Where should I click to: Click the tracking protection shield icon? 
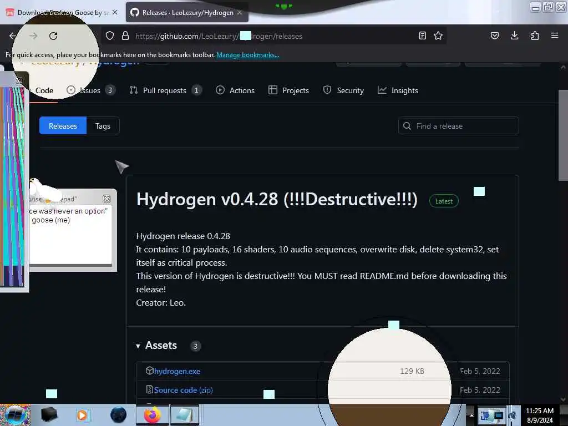pyautogui.click(x=110, y=36)
